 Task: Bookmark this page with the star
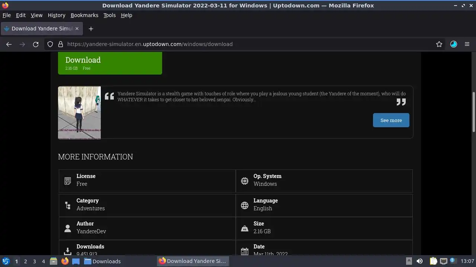click(x=439, y=44)
